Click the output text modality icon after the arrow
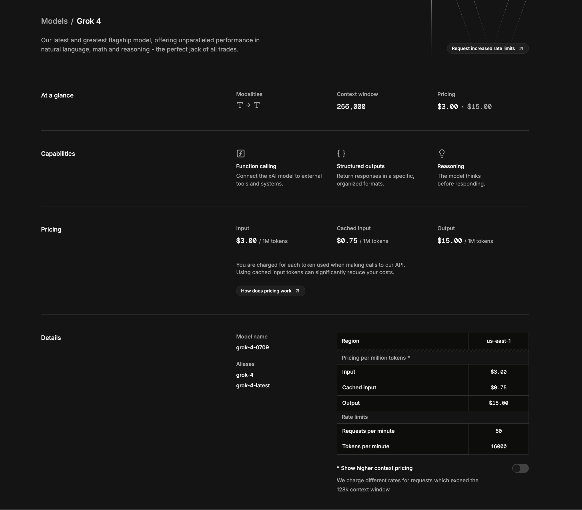The image size is (582, 510). 257,105
